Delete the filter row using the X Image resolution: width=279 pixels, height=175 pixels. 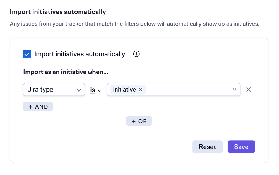pos(249,90)
